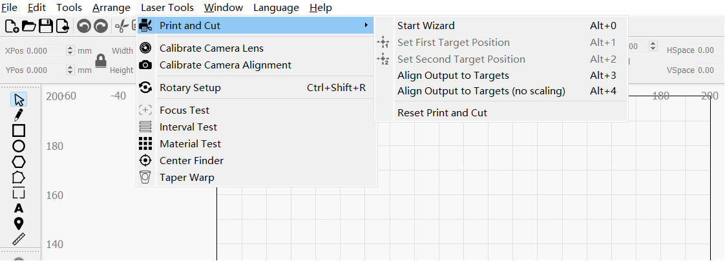This screenshot has width=725, height=261.
Task: Select Rotary Setup menu entry
Action: coord(190,88)
